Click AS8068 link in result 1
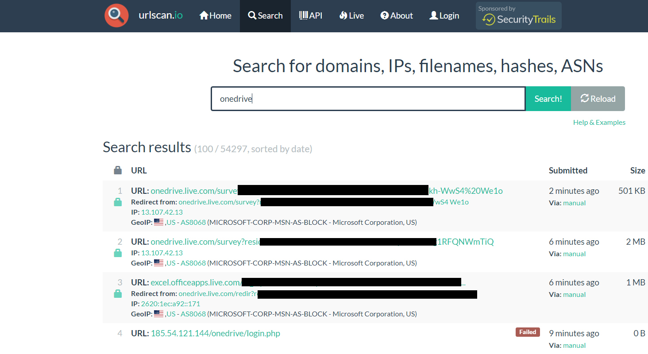This screenshot has width=648, height=354. (x=193, y=222)
